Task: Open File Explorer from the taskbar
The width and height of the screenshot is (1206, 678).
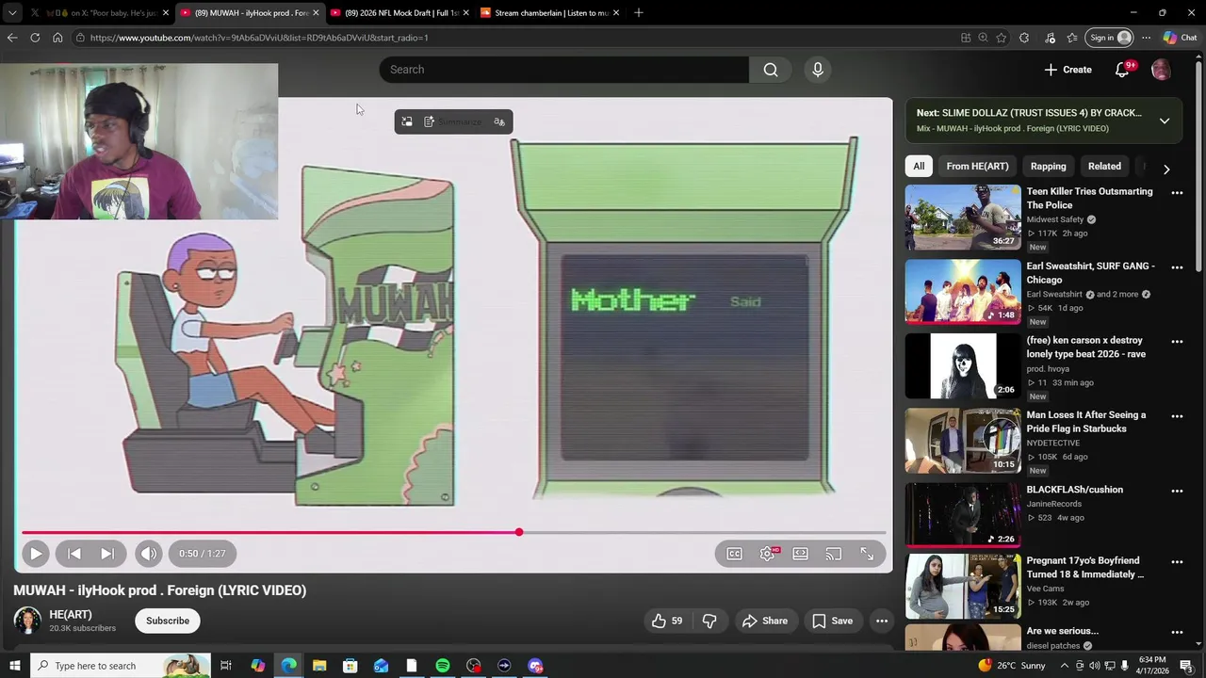Action: [319, 666]
